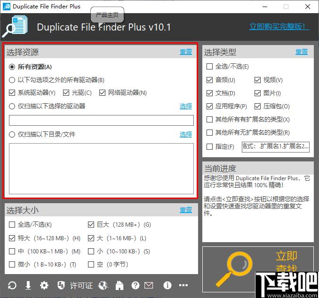Image resolution: width=319 pixels, height=298 pixels.
Task: Click the 许可证 license button
Action: [x=75, y=285]
